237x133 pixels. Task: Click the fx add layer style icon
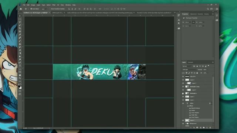[x=194, y=127]
